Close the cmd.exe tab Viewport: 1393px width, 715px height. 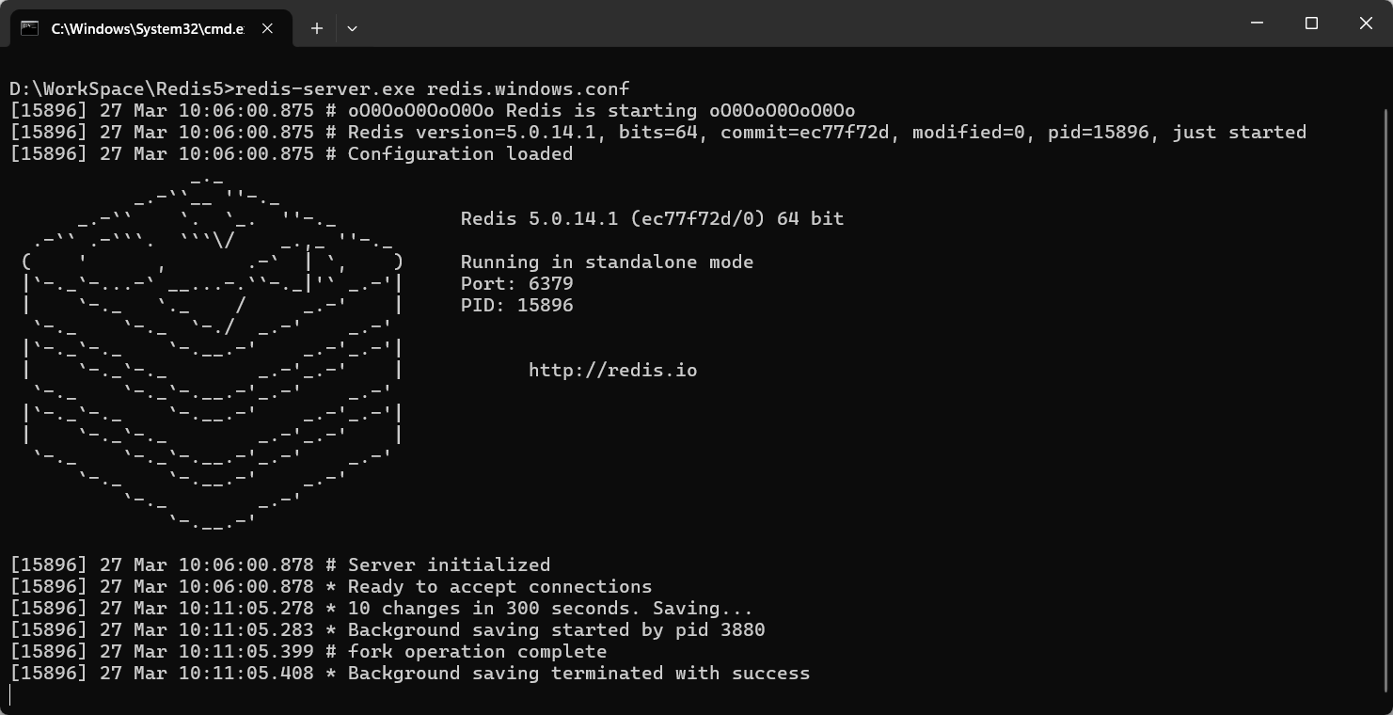[x=267, y=28]
